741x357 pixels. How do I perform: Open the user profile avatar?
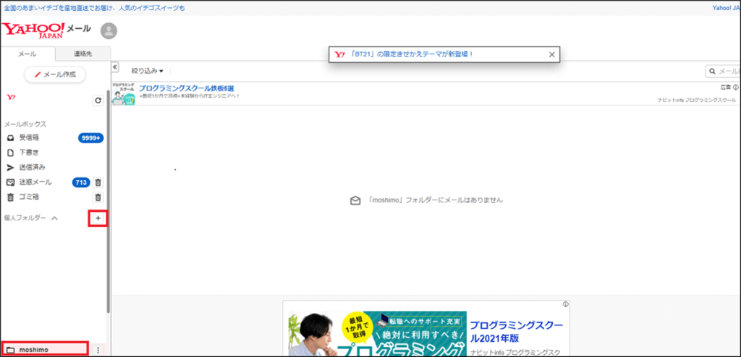coord(109,31)
